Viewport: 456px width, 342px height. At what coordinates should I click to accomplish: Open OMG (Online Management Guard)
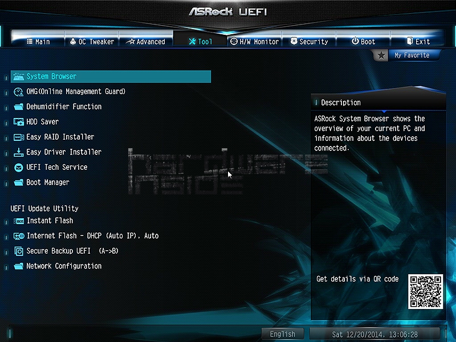pos(76,92)
